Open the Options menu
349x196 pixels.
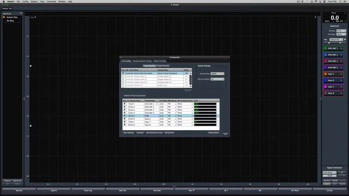34,1
